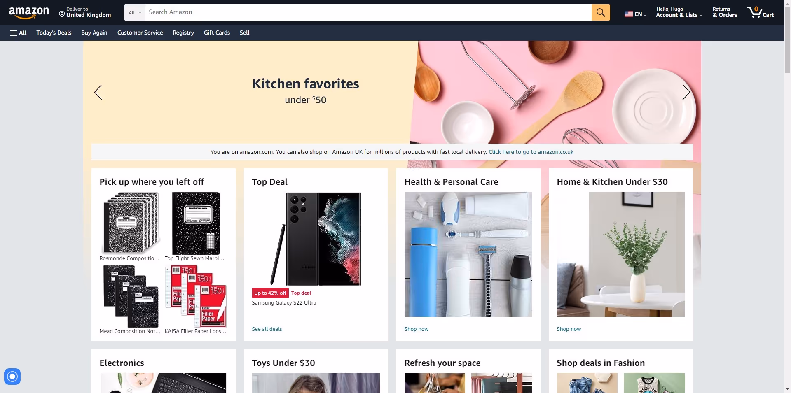Click the Samsung Galaxy S22 Ultra image
The image size is (791, 393).
coord(316,239)
